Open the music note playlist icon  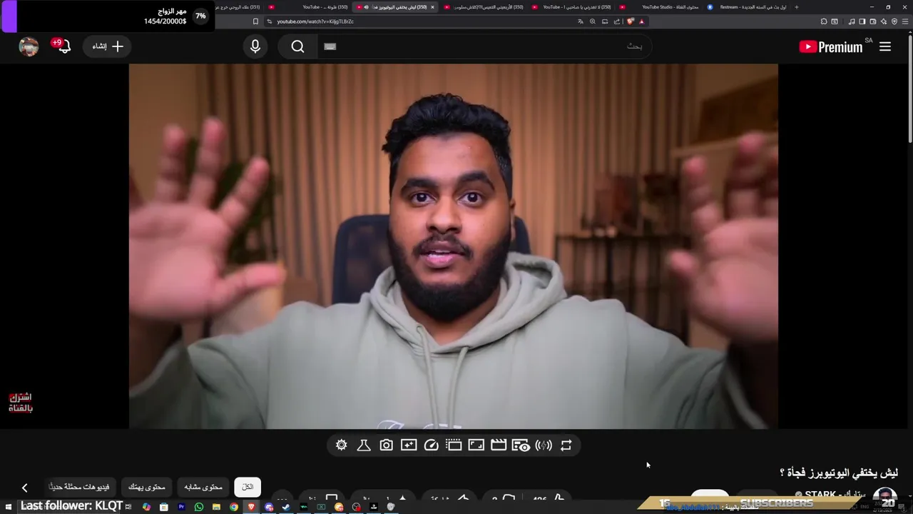(x=852, y=21)
